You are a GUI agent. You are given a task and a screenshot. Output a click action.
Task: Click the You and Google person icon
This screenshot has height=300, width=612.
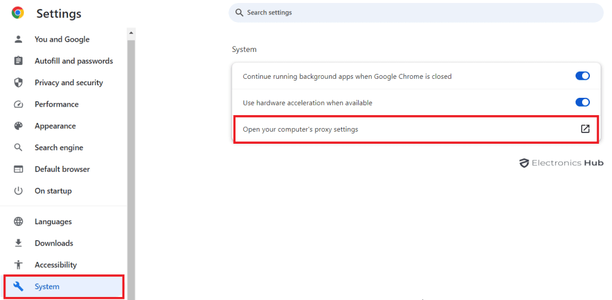click(19, 39)
